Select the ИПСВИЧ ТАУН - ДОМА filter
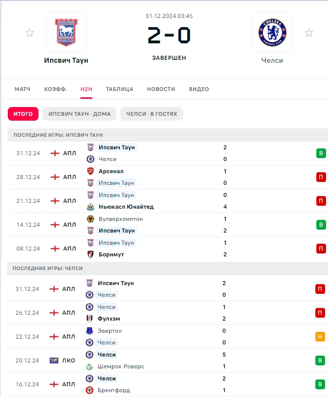This screenshot has height=397, width=328. coord(79,114)
